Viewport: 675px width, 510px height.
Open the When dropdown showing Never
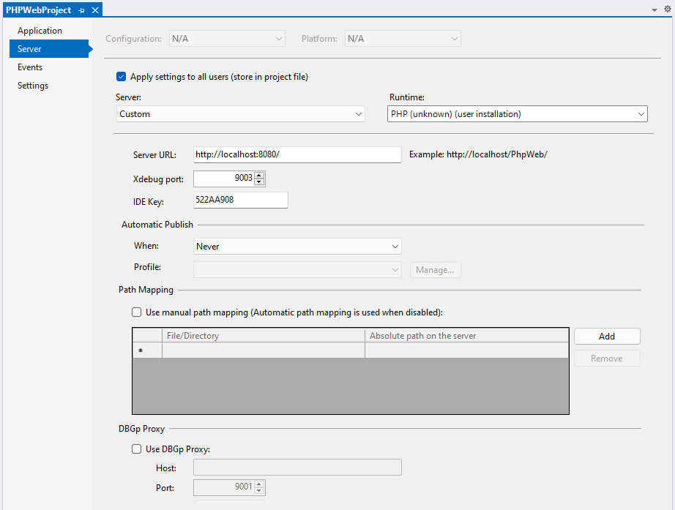[x=297, y=247]
